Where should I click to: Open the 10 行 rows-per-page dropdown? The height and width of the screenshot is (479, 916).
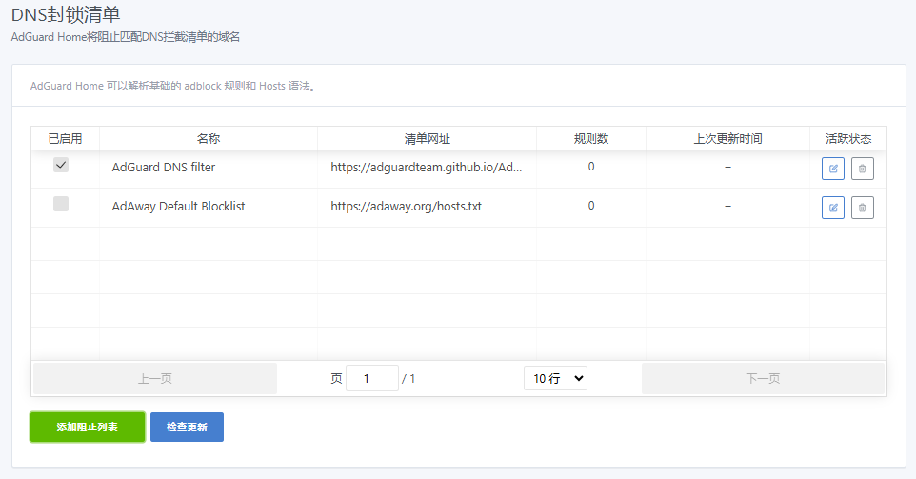[x=555, y=378]
